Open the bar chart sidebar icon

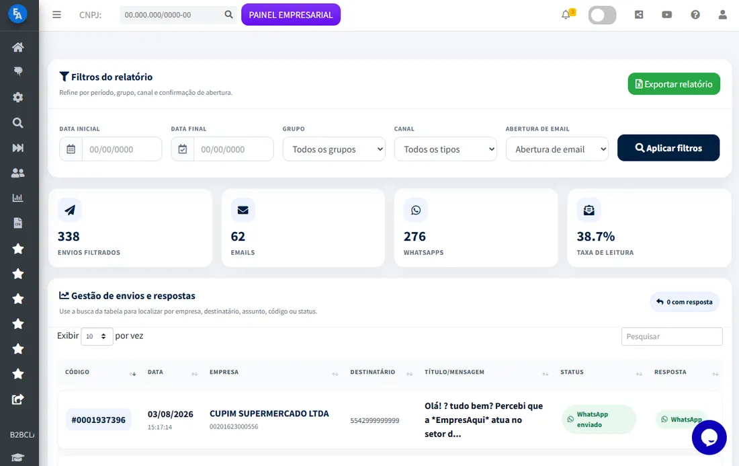pyautogui.click(x=18, y=198)
